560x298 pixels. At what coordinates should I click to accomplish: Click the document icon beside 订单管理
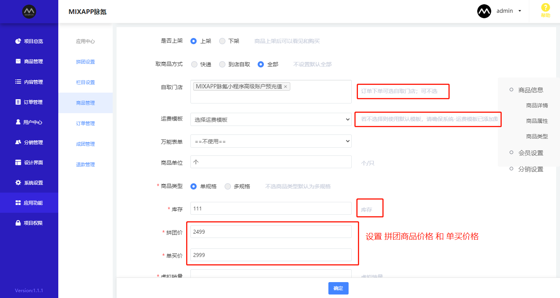point(18,102)
